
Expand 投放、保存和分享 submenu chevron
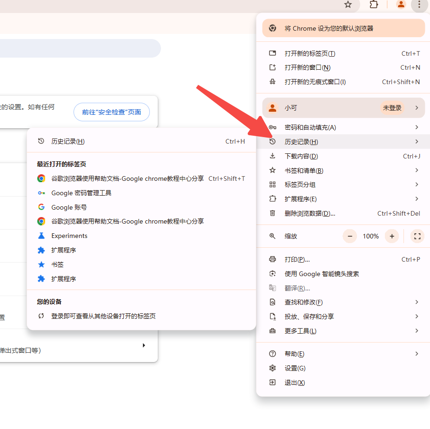point(417,317)
